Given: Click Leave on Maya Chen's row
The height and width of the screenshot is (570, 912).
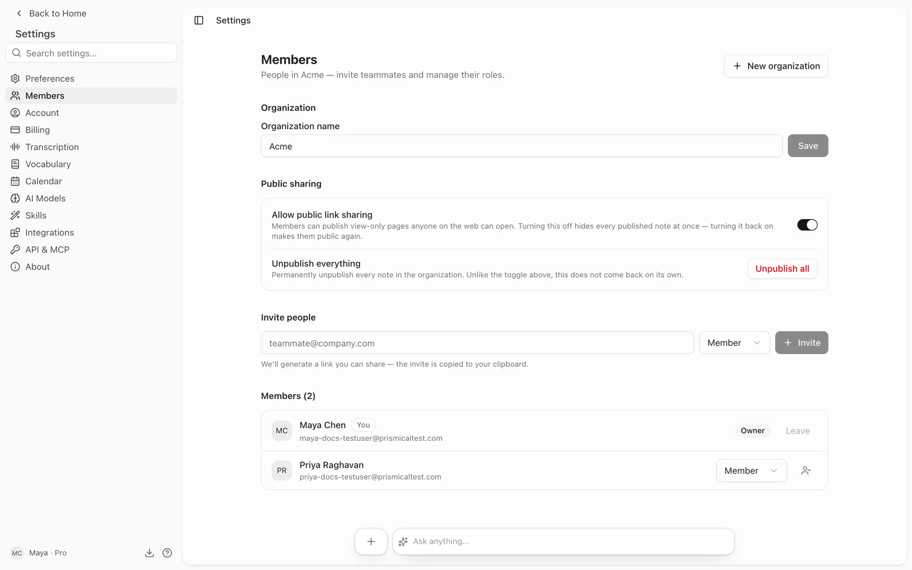Looking at the screenshot, I should [798, 431].
